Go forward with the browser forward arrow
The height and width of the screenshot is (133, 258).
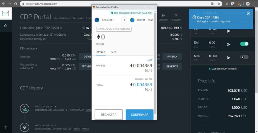click(10, 4)
